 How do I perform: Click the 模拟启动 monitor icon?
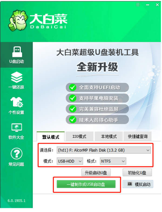(130, 184)
